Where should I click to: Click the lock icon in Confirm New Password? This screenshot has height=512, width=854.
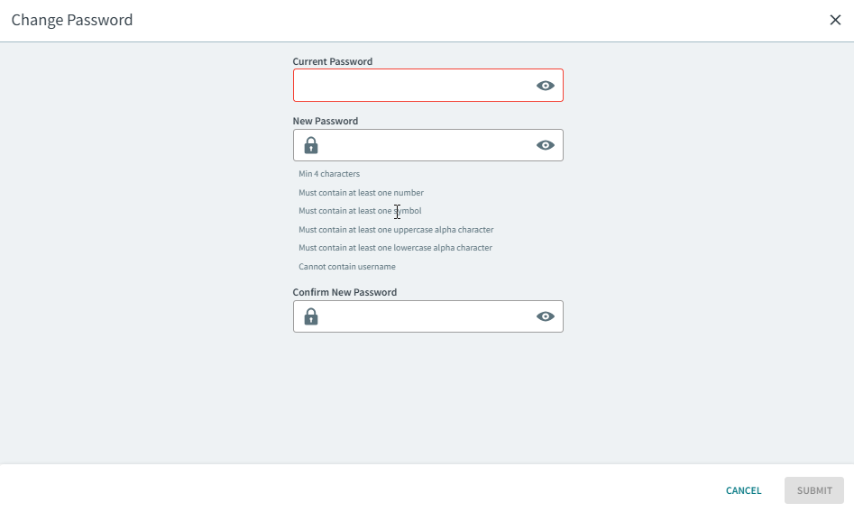(x=311, y=316)
